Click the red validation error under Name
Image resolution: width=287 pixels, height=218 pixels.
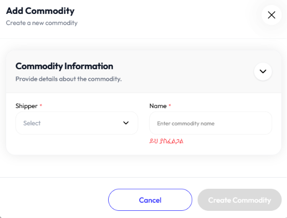(x=166, y=141)
